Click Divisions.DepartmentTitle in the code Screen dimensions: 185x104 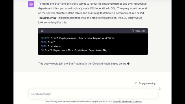click(97, 38)
